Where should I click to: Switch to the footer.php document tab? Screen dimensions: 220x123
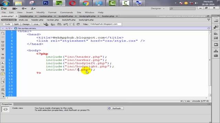[x=108, y=16]
